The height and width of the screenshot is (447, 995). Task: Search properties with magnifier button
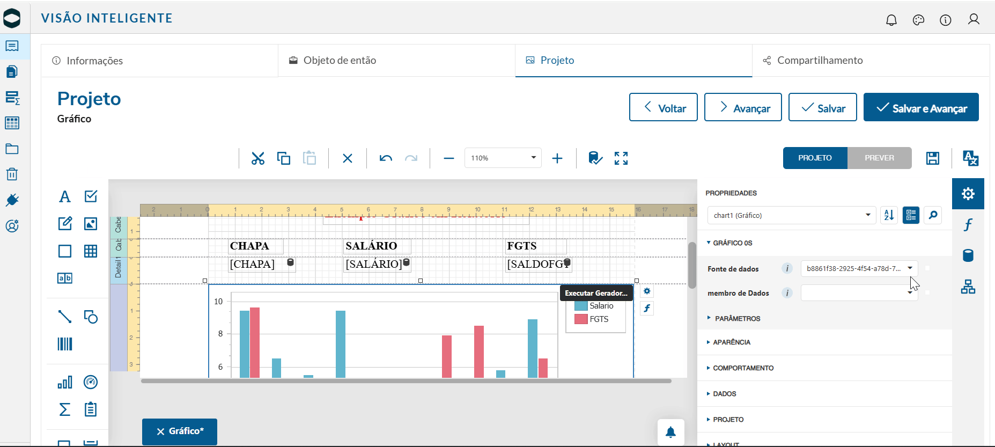tap(933, 215)
